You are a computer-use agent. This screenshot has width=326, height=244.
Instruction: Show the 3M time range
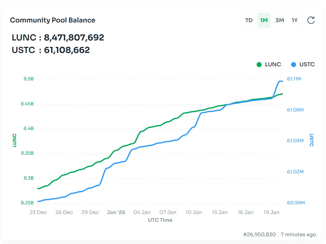pos(279,20)
